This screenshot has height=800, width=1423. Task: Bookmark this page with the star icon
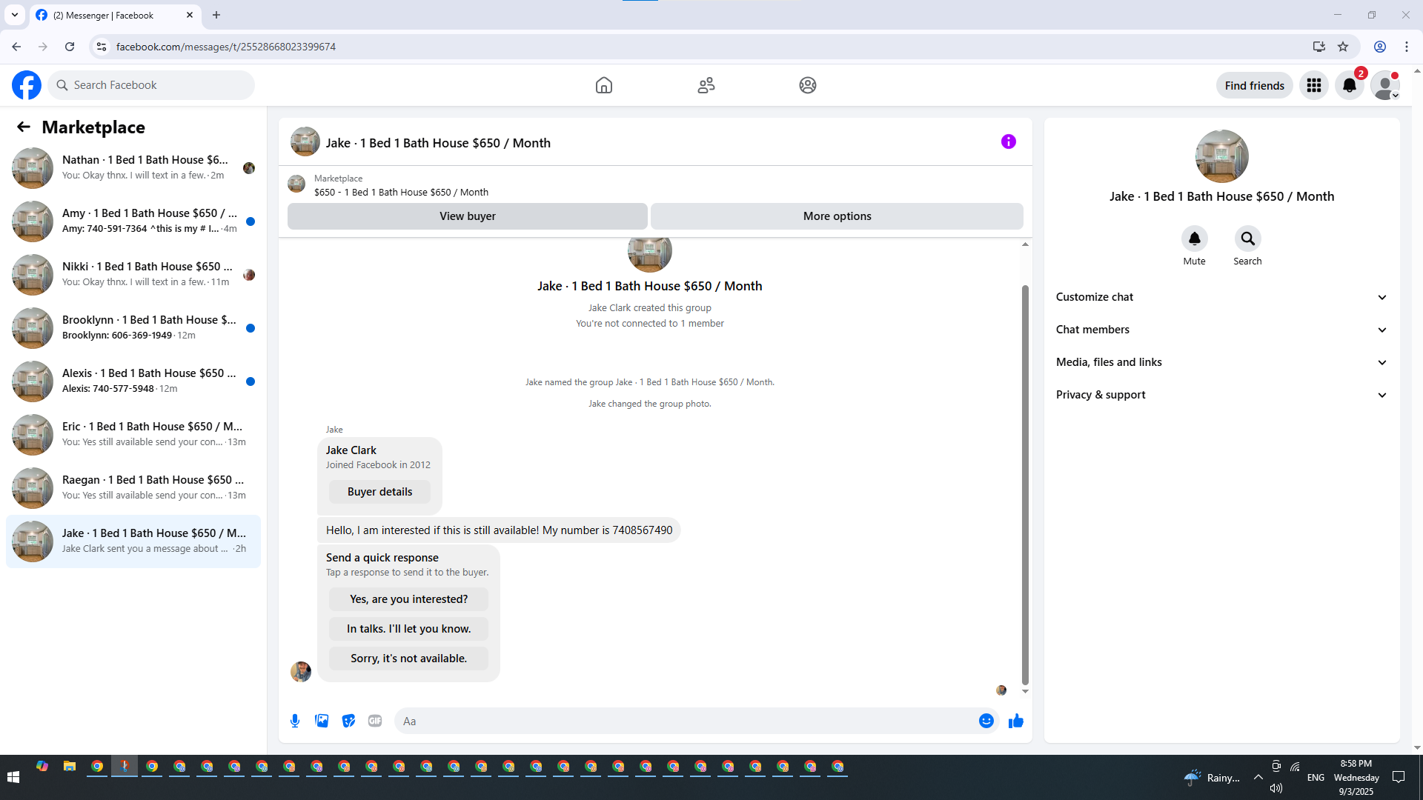coord(1343,47)
